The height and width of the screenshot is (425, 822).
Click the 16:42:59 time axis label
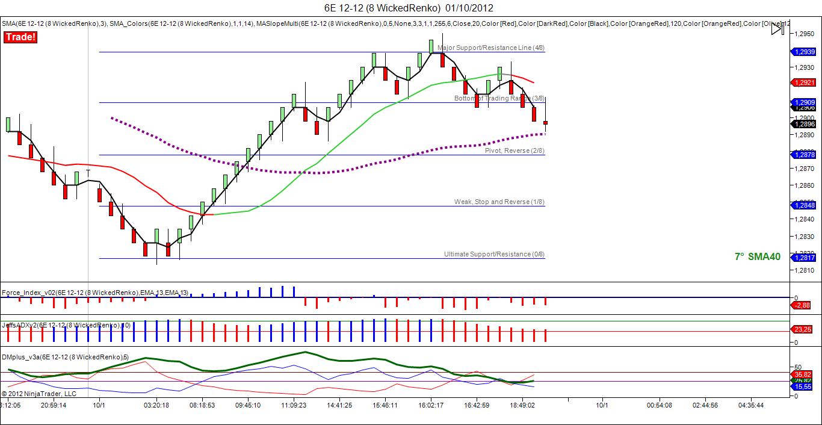(475, 405)
